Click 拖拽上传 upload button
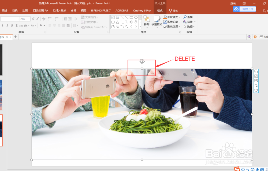Screen dimensions: 268x171 (244, 9)
